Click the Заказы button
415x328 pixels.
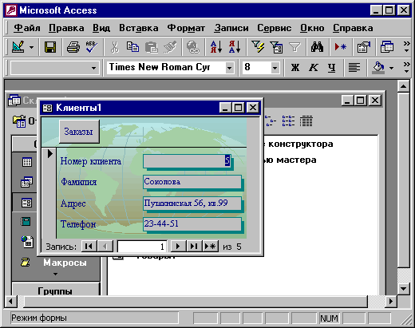coord(79,132)
